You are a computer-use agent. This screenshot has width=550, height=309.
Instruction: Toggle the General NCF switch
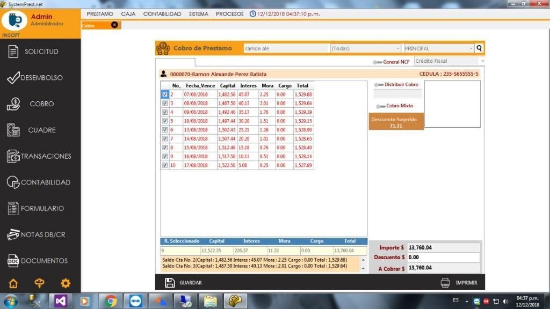378,62
